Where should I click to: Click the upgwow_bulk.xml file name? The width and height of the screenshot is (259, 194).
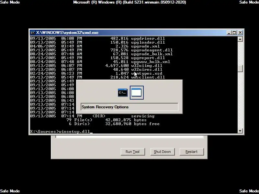[x=151, y=62]
